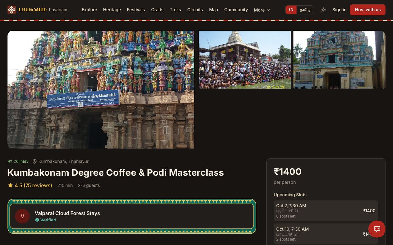Open the Heritage section
The height and width of the screenshot is (245, 393).
click(x=112, y=10)
